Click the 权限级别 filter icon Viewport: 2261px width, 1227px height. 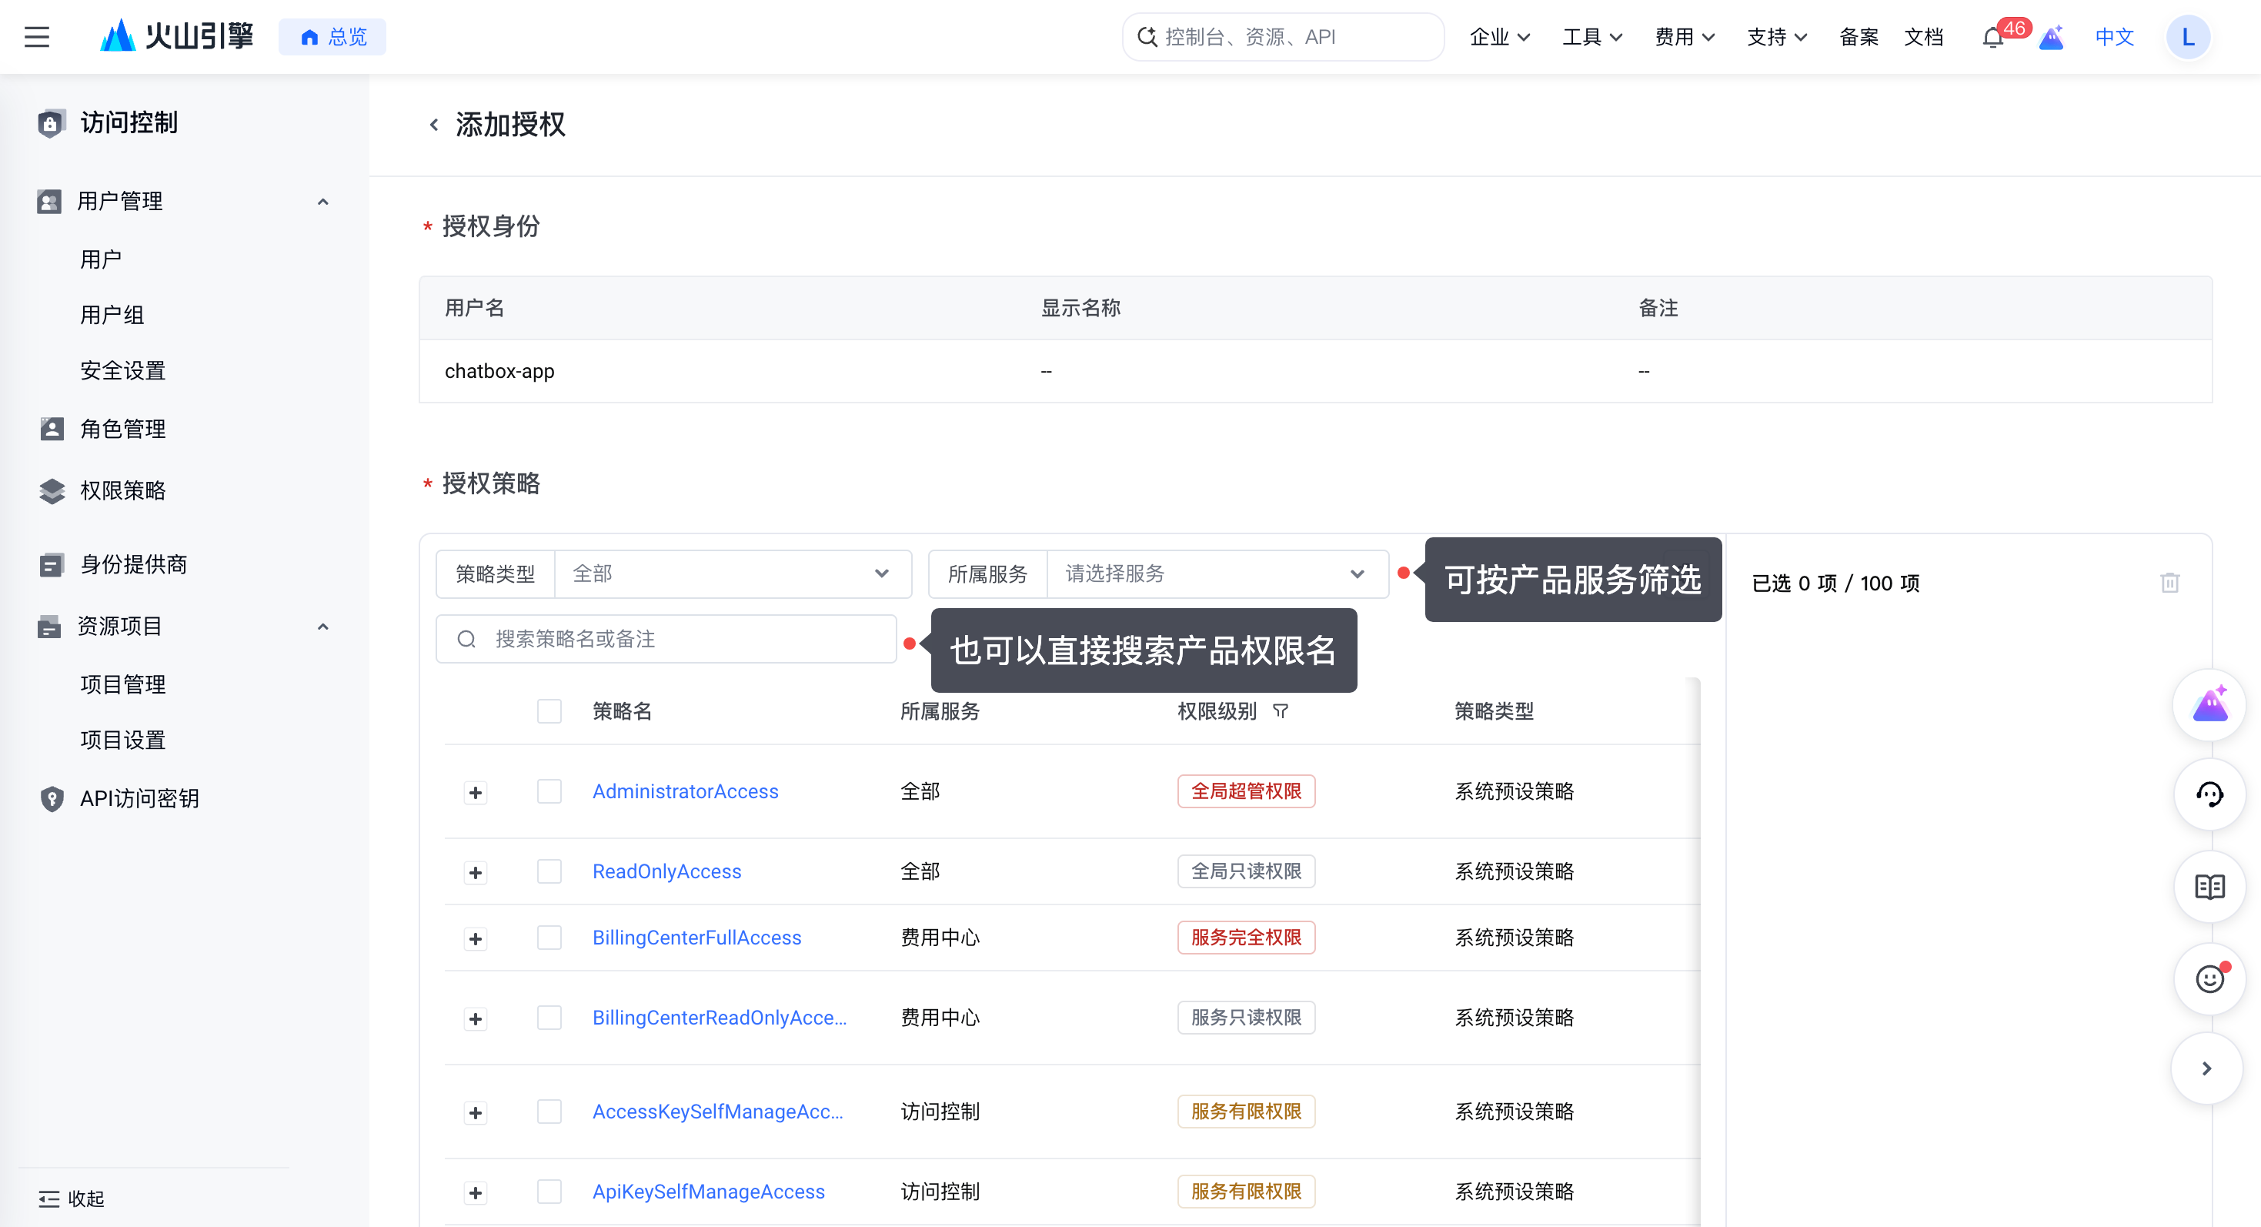(1281, 711)
